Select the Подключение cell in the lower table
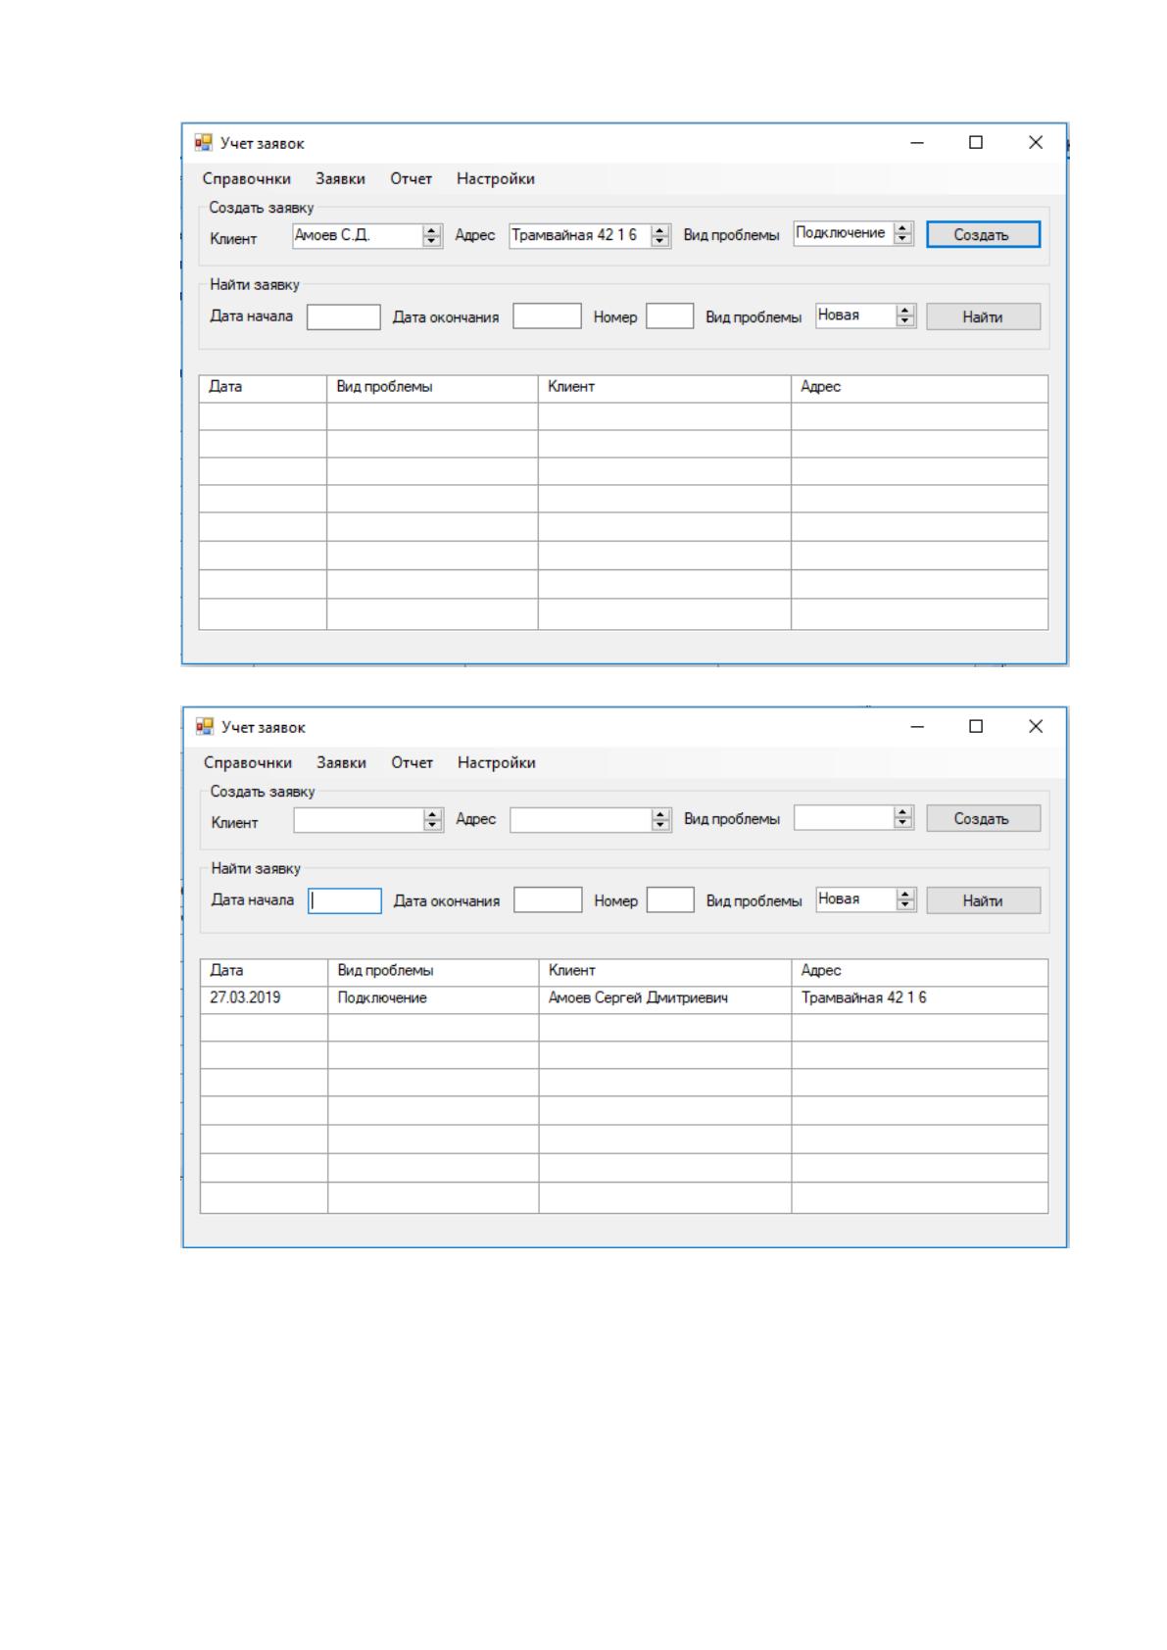This screenshot has width=1167, height=1650. (433, 999)
